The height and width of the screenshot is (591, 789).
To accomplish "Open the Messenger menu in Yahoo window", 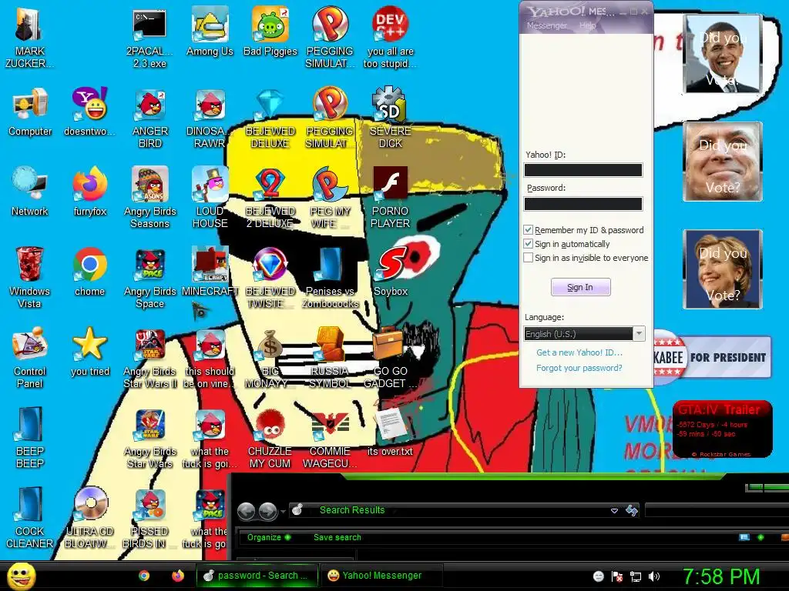I will 546,25.
